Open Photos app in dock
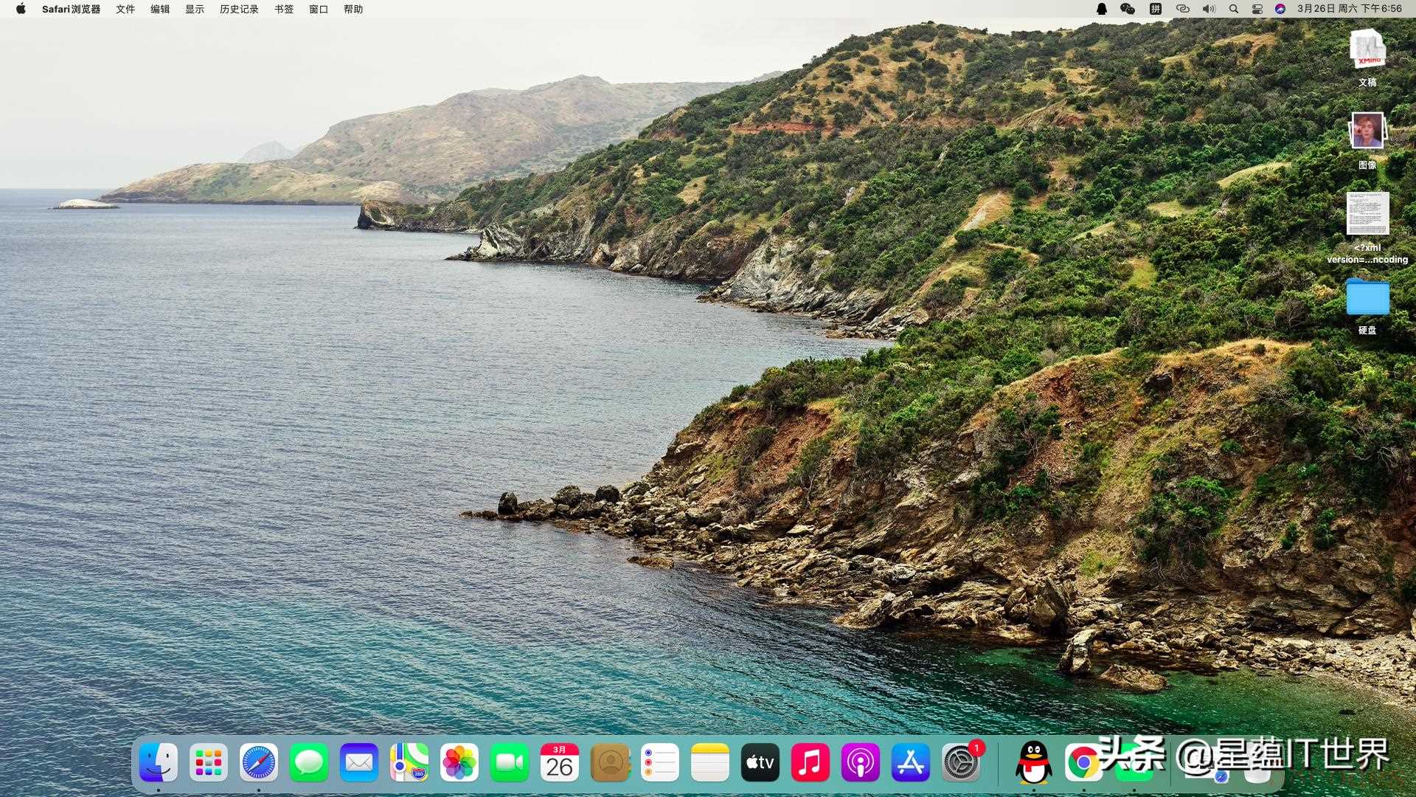Screen dimensions: 1416x797 pos(459,762)
